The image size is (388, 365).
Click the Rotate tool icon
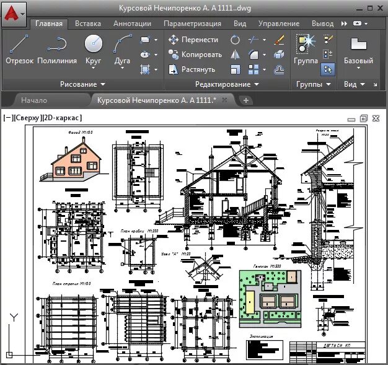point(235,40)
